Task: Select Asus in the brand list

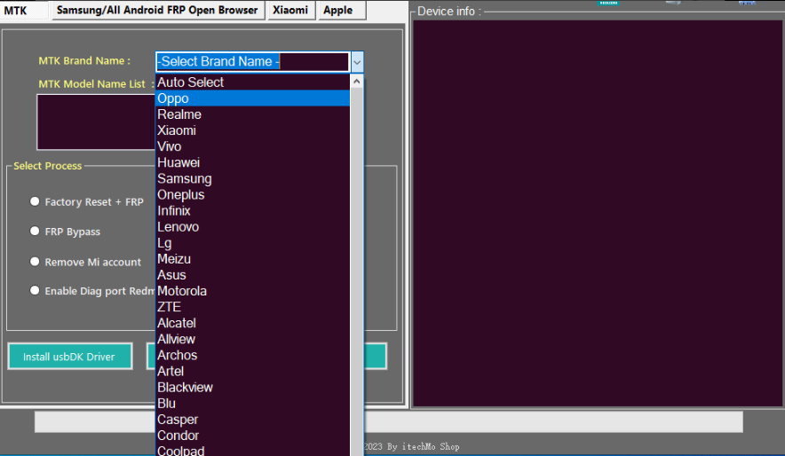Action: (253, 275)
